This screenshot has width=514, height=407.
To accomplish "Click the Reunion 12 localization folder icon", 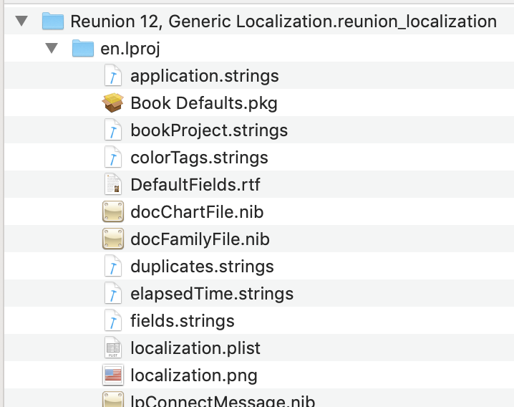I will 53,21.
